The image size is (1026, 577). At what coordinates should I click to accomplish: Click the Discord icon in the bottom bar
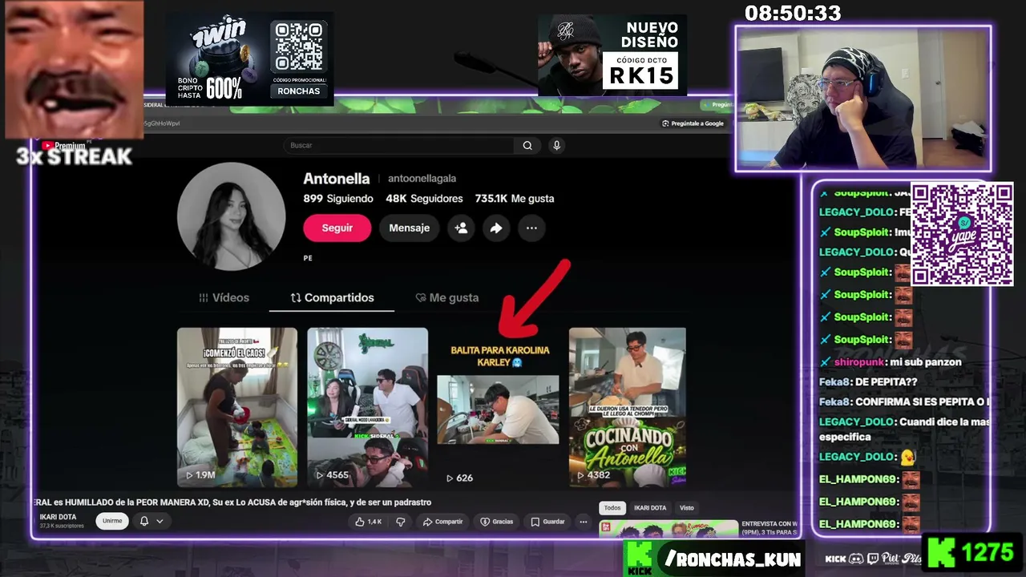(x=856, y=559)
